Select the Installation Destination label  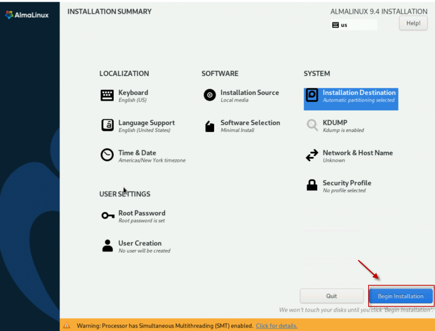click(x=359, y=93)
